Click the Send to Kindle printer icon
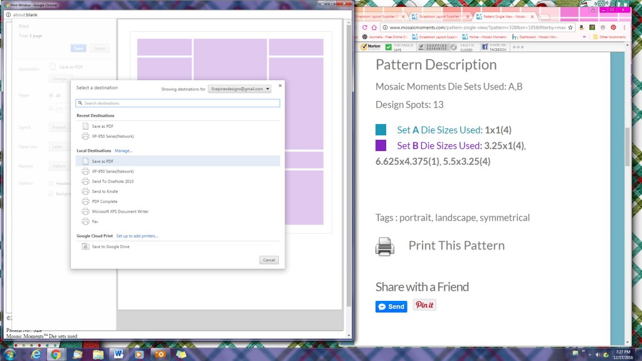The width and height of the screenshot is (642, 361). click(x=85, y=192)
